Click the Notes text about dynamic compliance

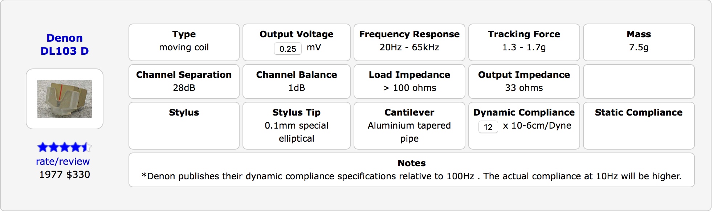[411, 176]
